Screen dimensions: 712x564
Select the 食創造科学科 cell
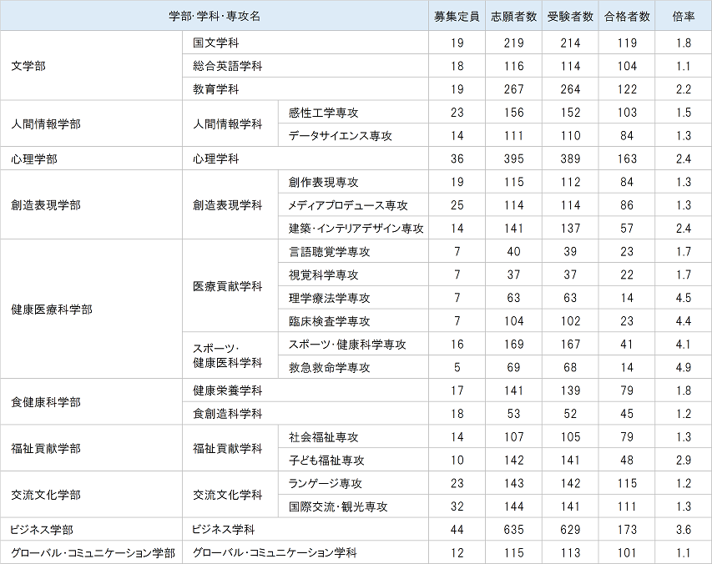[x=227, y=414]
